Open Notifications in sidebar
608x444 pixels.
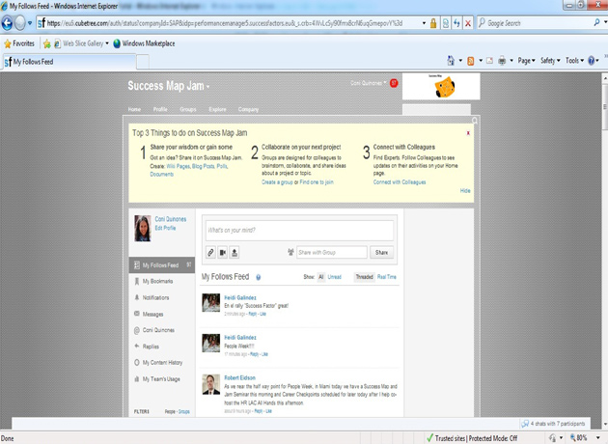pyautogui.click(x=155, y=297)
